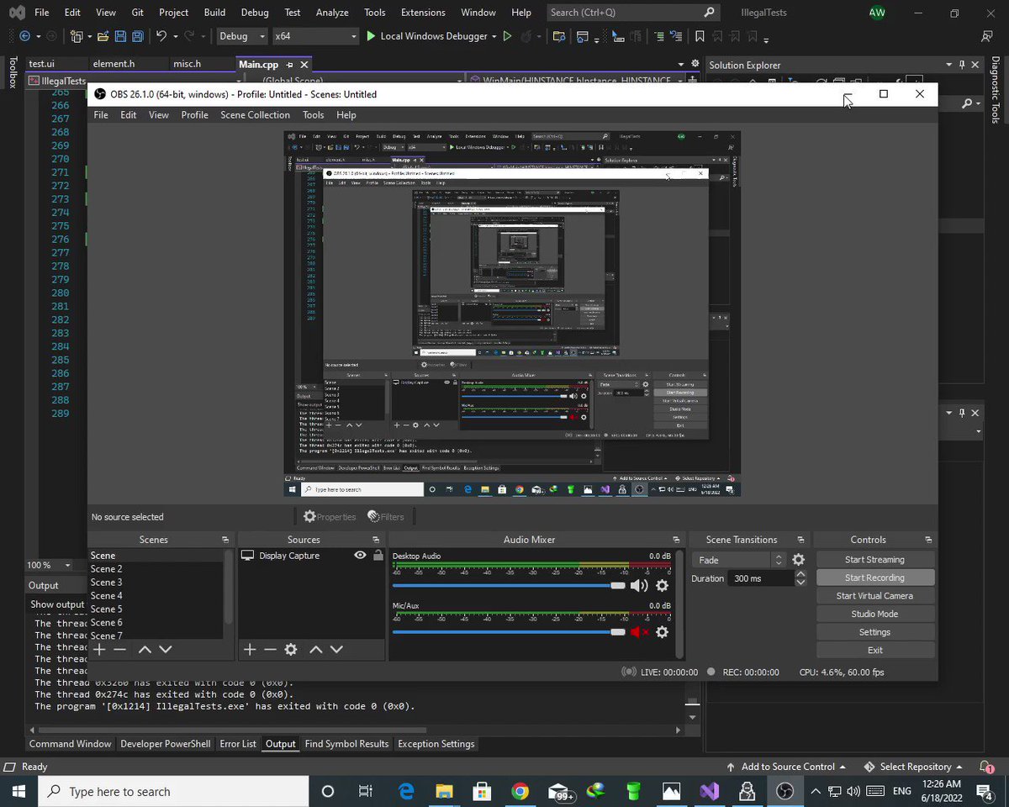Open Visual Studio notifications bell
Image resolution: width=1009 pixels, height=807 pixels.
click(986, 767)
